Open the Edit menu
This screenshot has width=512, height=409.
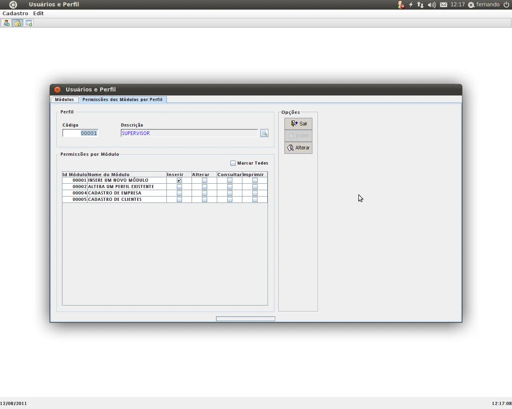click(x=38, y=14)
